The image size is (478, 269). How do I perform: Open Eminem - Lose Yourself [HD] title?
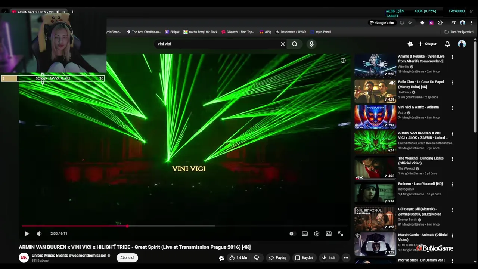(420, 184)
